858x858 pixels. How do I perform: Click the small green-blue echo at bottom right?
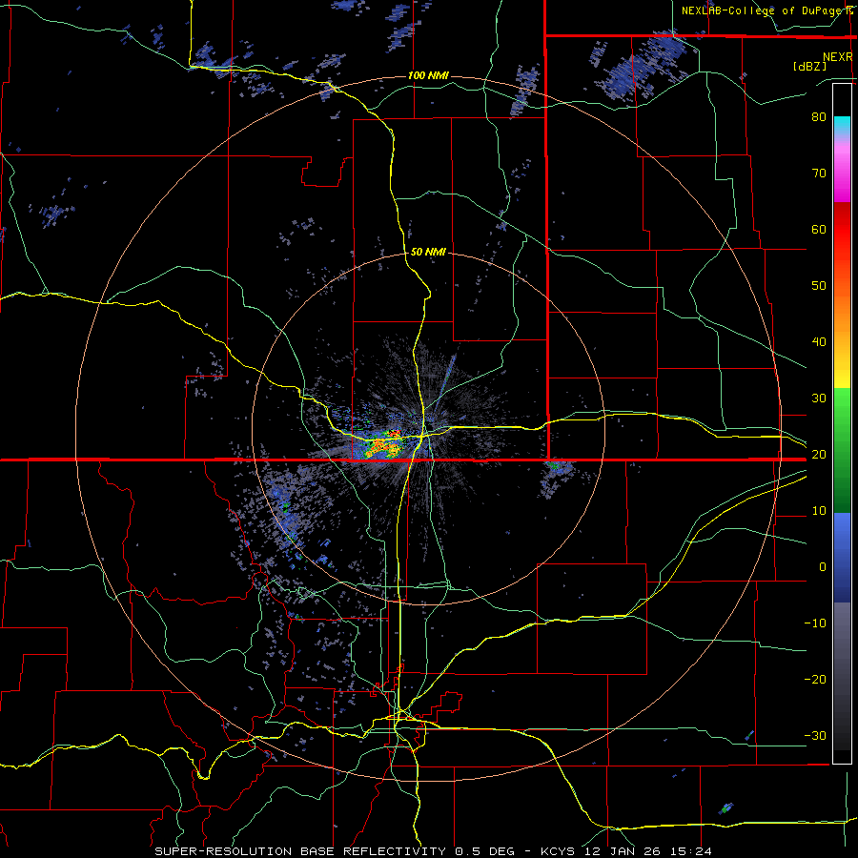pos(726,807)
